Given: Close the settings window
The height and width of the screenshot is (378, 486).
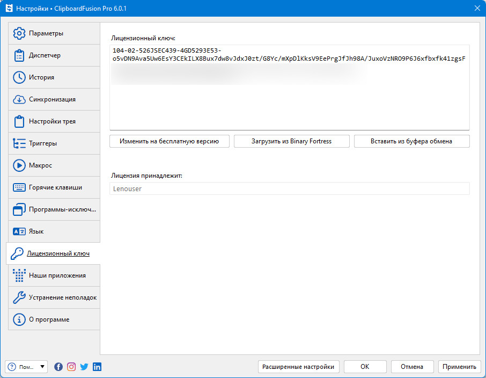Looking at the screenshot, I should click(477, 9).
